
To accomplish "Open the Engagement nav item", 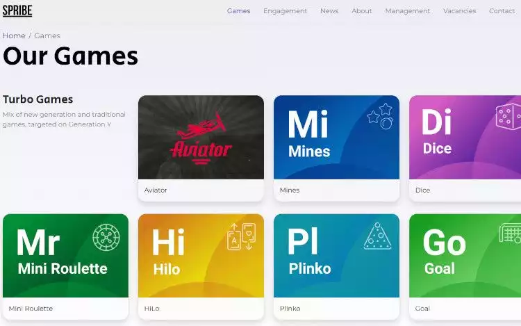I will tap(285, 11).
